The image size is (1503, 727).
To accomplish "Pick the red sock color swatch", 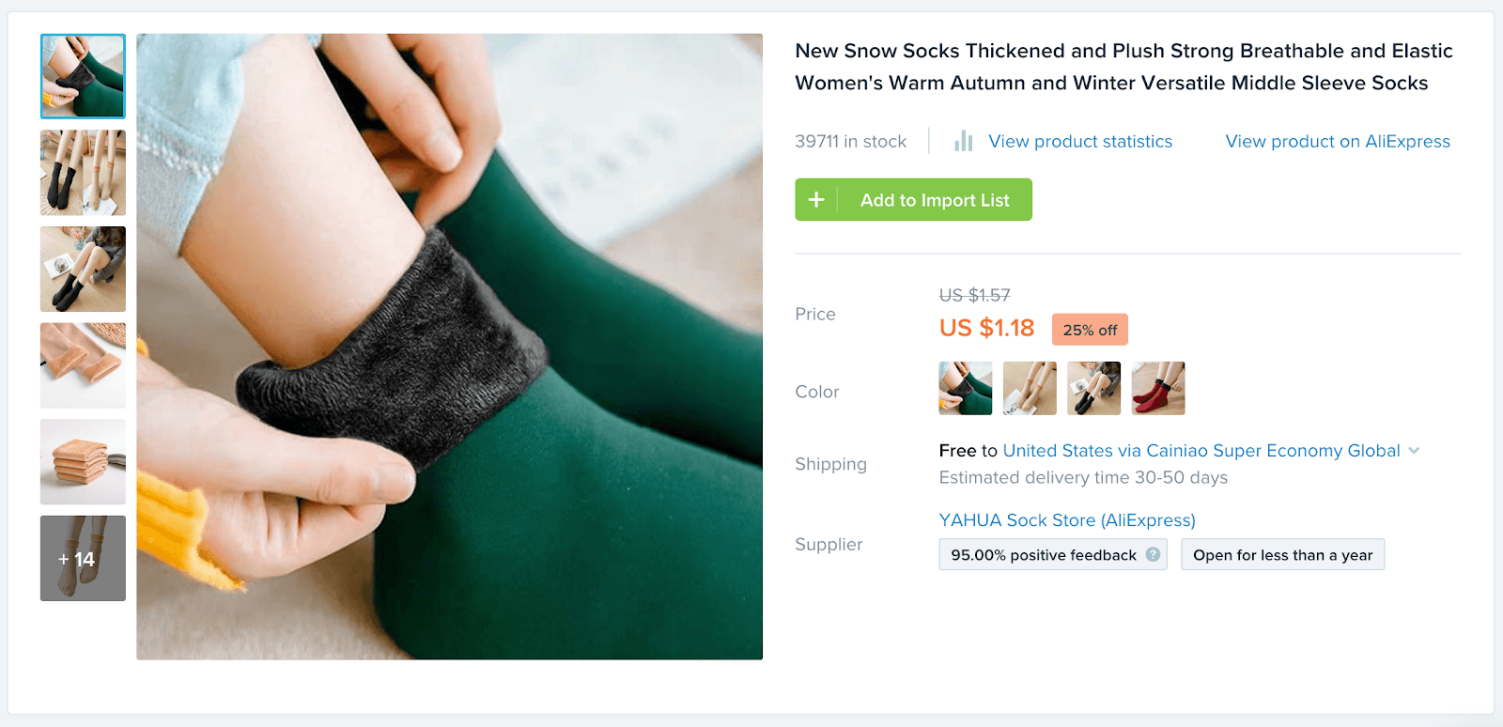I will (x=1158, y=388).
